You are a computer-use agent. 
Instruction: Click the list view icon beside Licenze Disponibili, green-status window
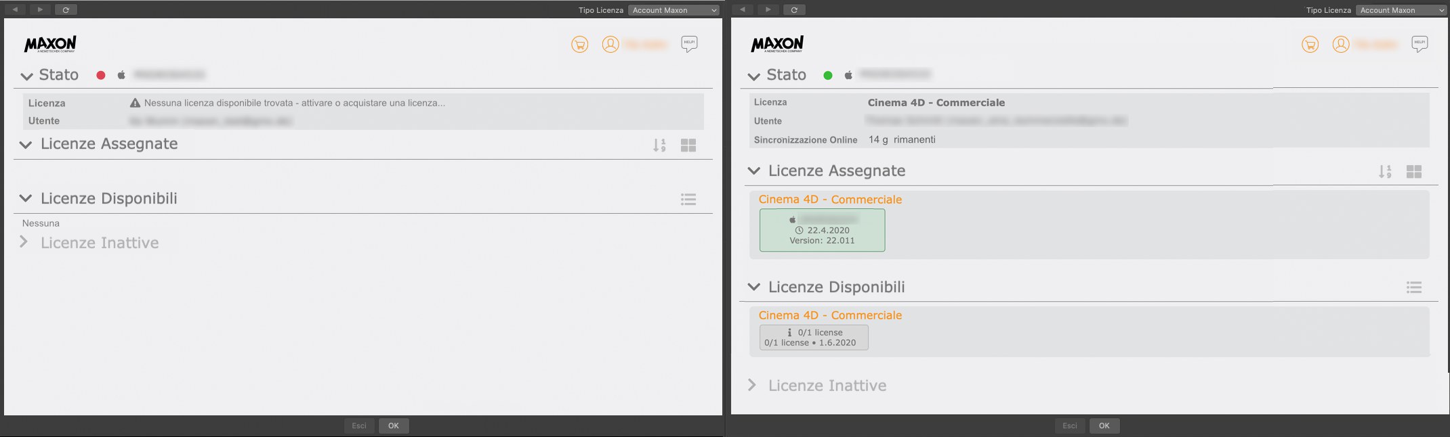tap(1414, 287)
